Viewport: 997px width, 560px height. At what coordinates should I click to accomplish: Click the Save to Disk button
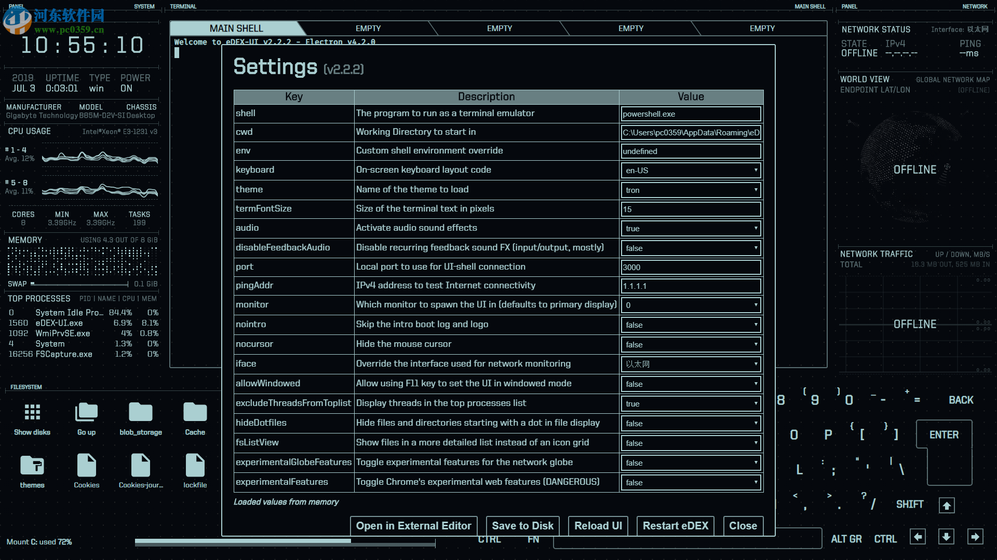pos(522,525)
